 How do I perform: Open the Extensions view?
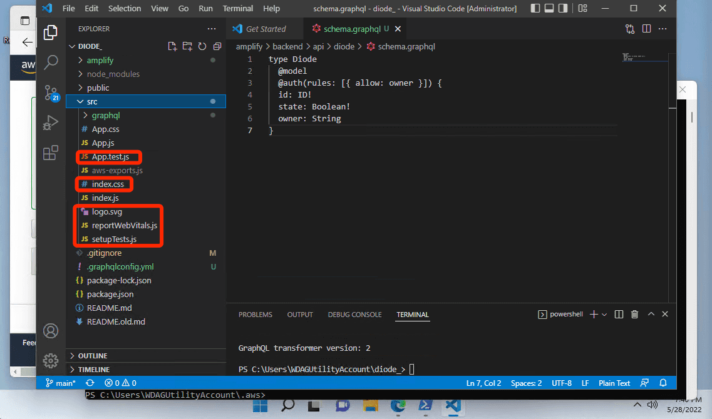[50, 153]
